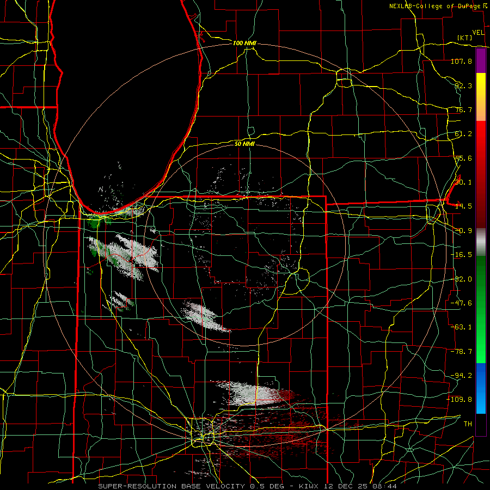Click the 30.1 velocity scale value
490x490 pixels.
463,182
